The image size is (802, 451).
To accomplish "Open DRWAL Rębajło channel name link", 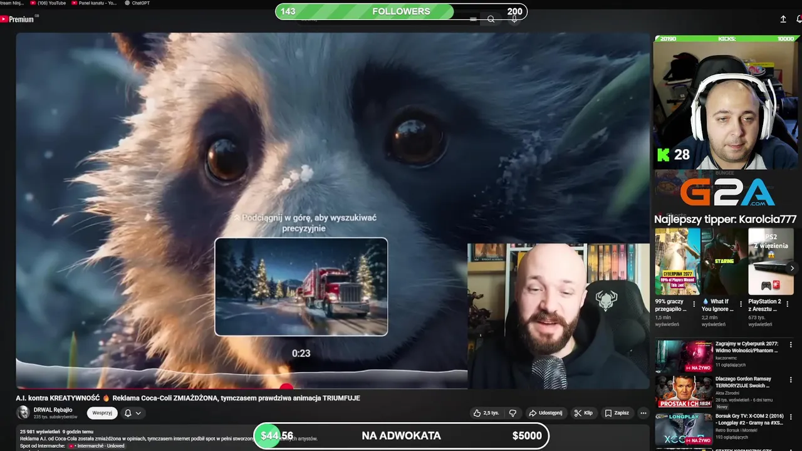I will (53, 410).
